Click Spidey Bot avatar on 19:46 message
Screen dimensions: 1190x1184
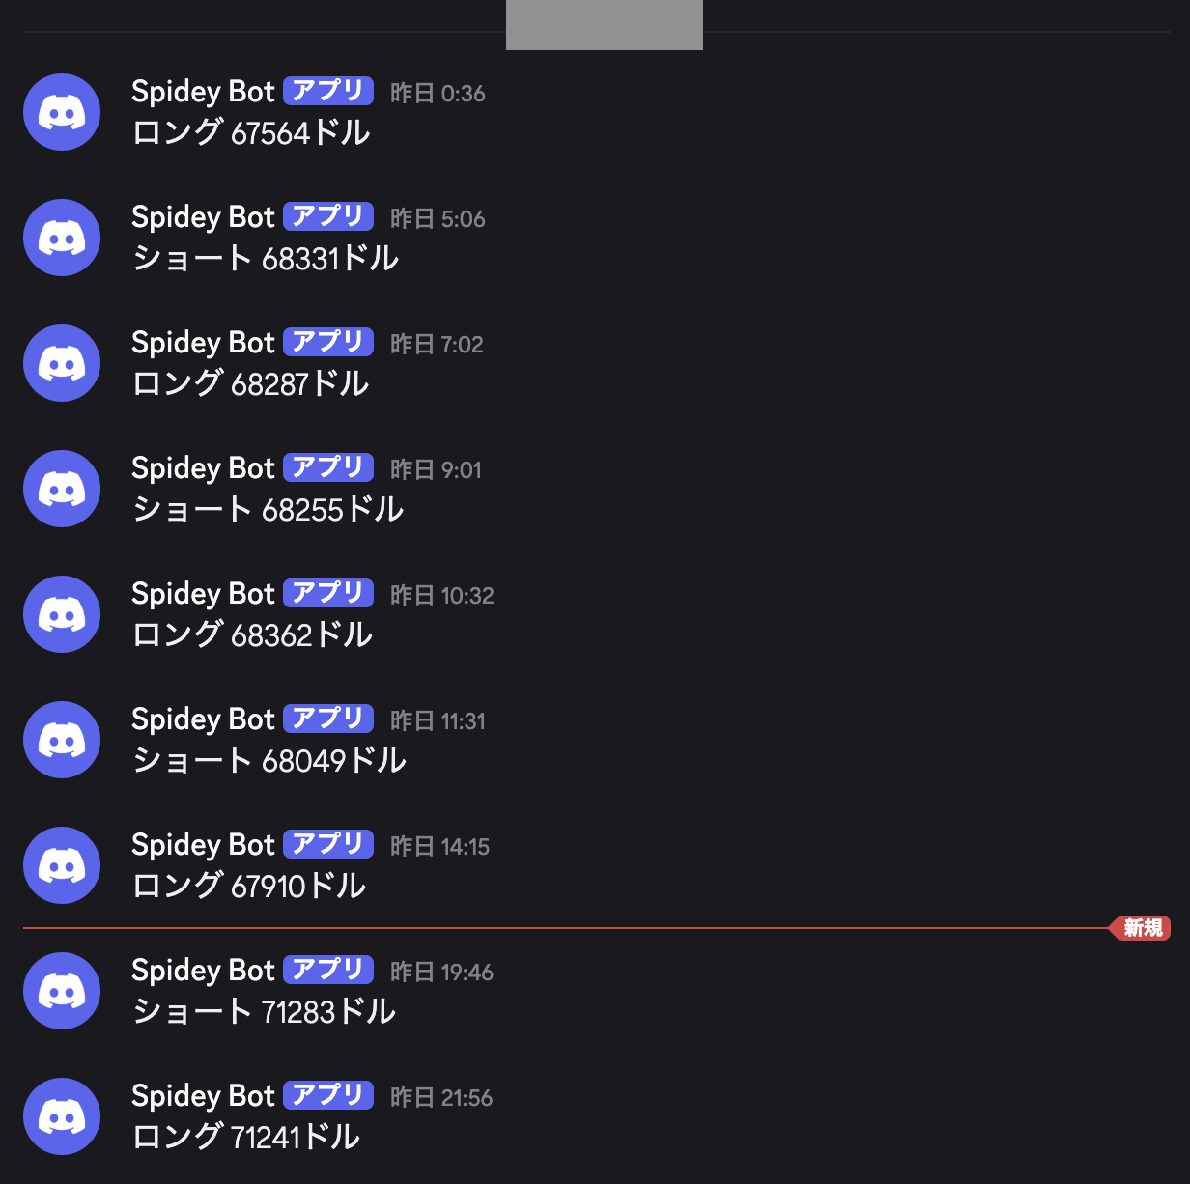point(62,991)
